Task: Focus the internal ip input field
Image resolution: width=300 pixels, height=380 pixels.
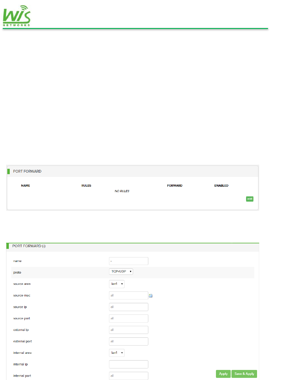Action: (129, 364)
